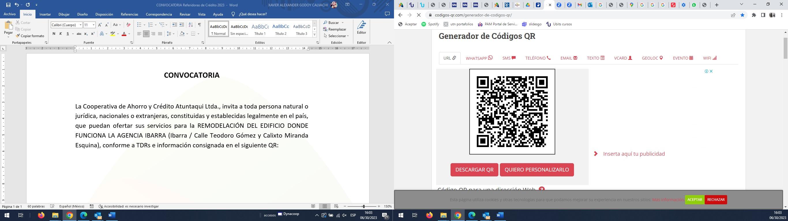Activate the Copiar formato paintbrush
Viewport: 788px width, 221px height.
tap(30, 36)
